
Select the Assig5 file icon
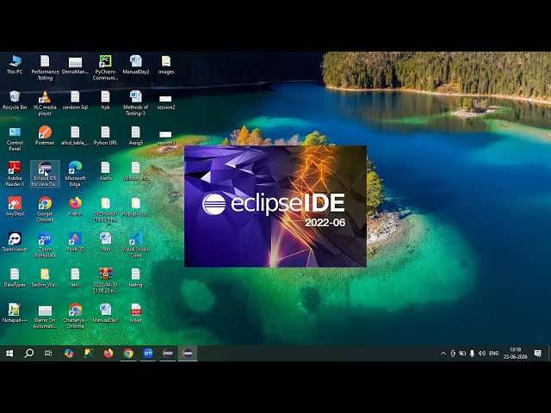pos(136,136)
